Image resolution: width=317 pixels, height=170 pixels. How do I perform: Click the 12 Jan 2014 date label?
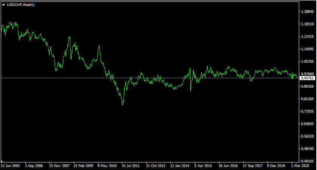(x=180, y=166)
